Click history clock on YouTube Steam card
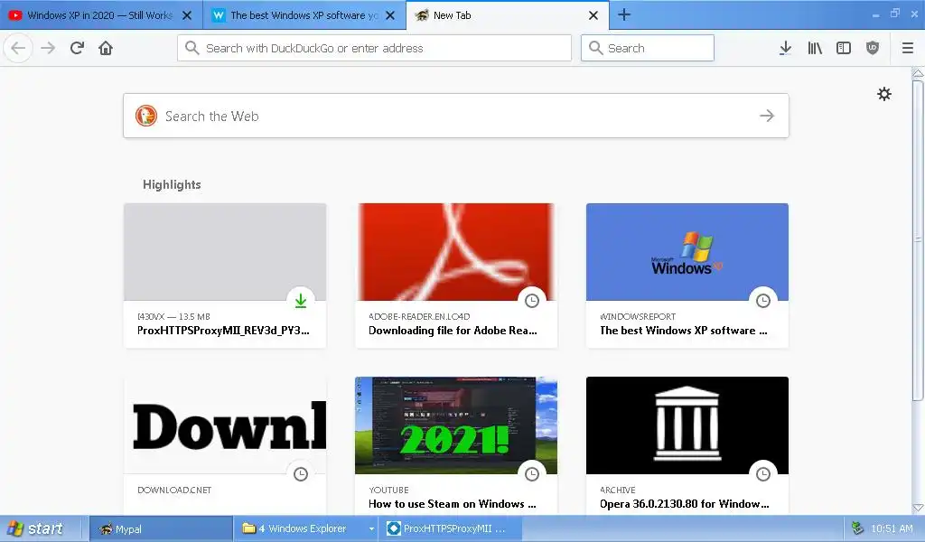This screenshot has height=542, width=925. click(532, 473)
